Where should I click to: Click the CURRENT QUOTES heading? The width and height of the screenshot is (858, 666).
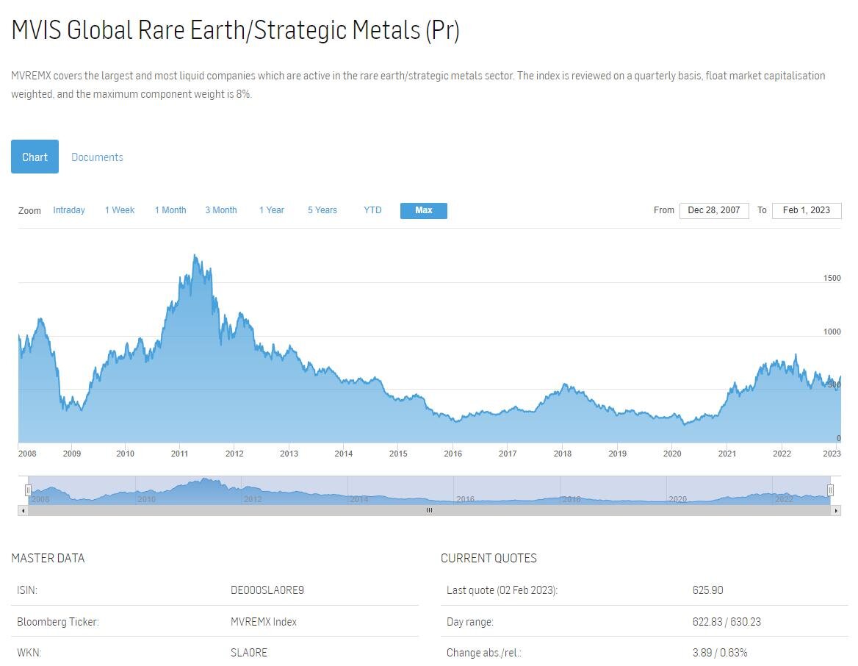[489, 558]
